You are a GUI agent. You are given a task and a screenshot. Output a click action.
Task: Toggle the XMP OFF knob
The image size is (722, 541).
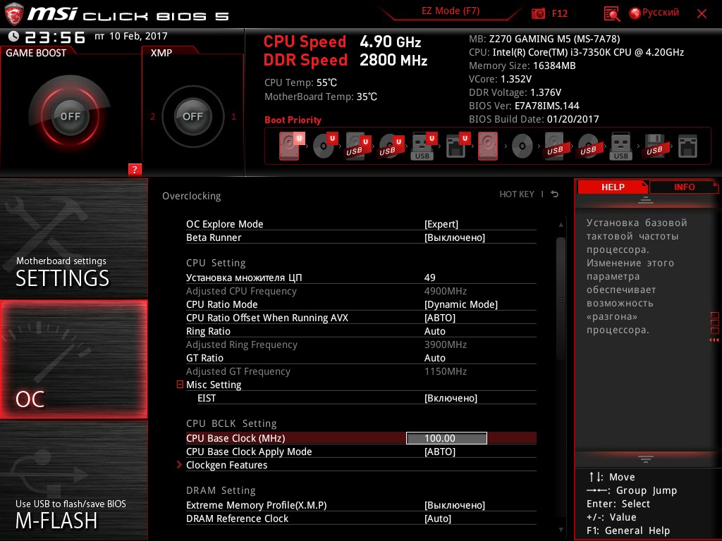192,116
